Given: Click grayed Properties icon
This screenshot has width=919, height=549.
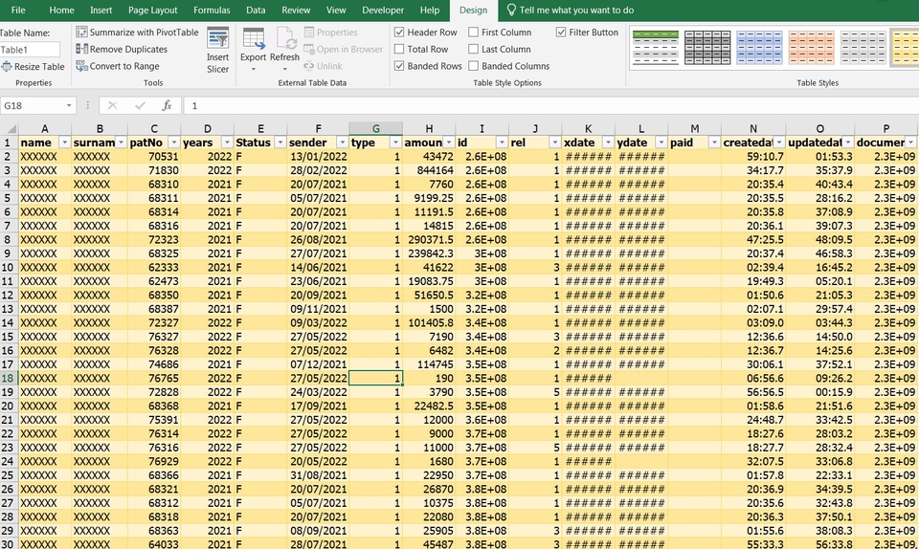Looking at the screenshot, I should coord(309,32).
